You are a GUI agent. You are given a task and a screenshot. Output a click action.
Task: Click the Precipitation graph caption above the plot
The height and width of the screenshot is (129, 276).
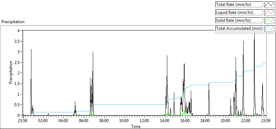(13, 22)
